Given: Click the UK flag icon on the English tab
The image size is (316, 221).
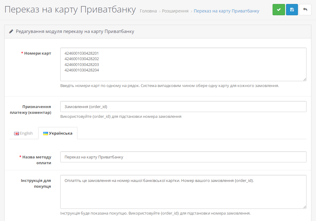Looking at the screenshot, I should 17,133.
